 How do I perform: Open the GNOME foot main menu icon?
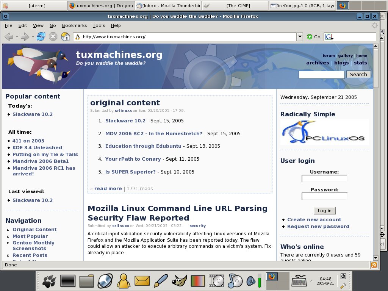tap(49, 281)
